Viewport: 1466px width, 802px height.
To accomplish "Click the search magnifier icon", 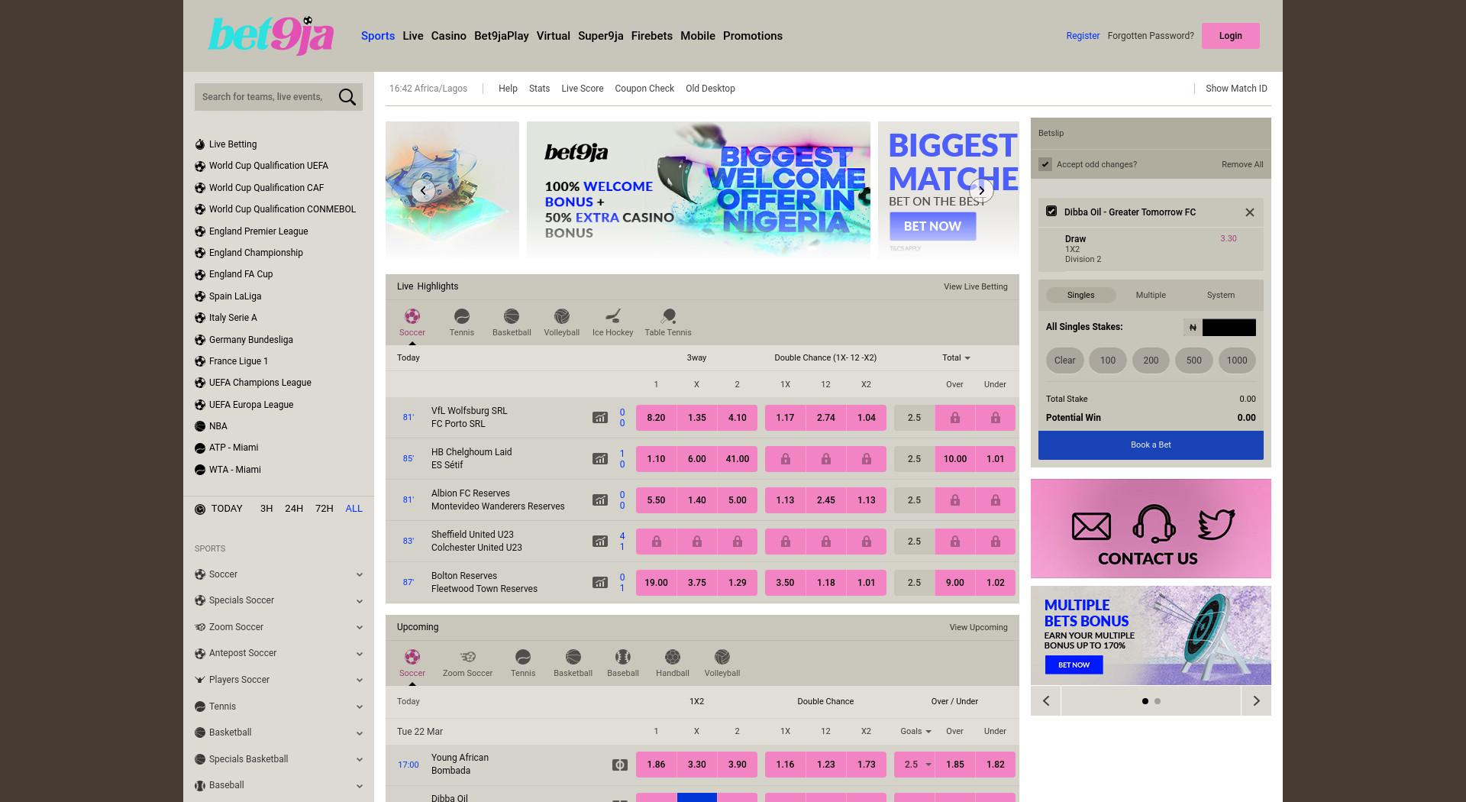I will (347, 97).
